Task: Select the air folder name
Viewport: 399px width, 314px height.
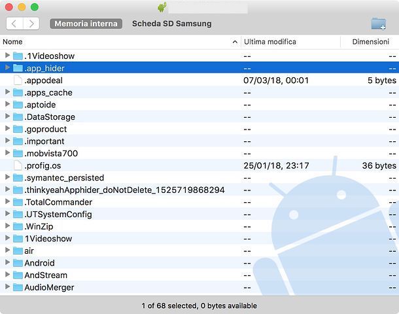Action: [x=29, y=251]
